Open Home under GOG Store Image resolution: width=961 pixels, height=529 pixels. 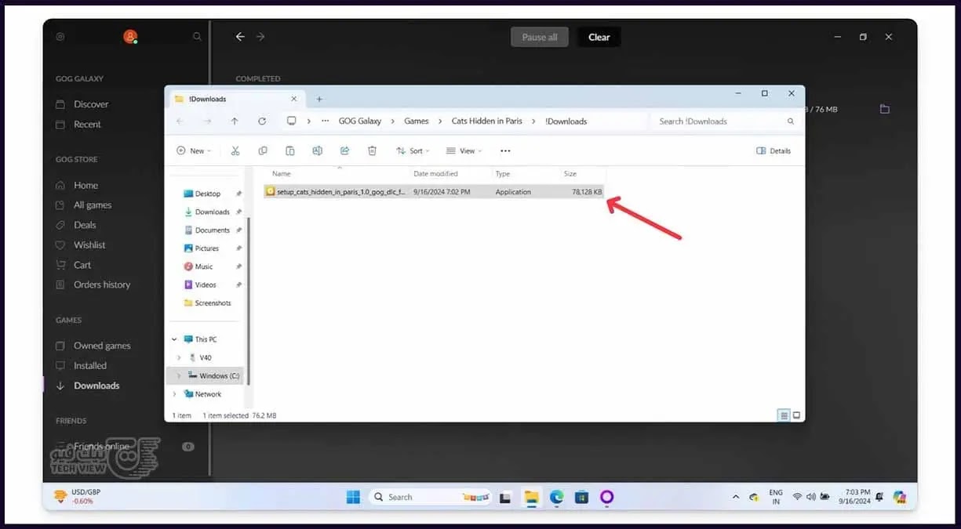[86, 186]
